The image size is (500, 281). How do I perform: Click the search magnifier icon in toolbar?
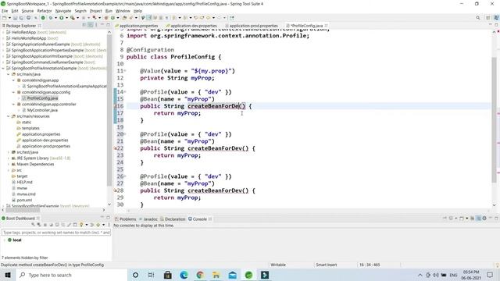[477, 18]
